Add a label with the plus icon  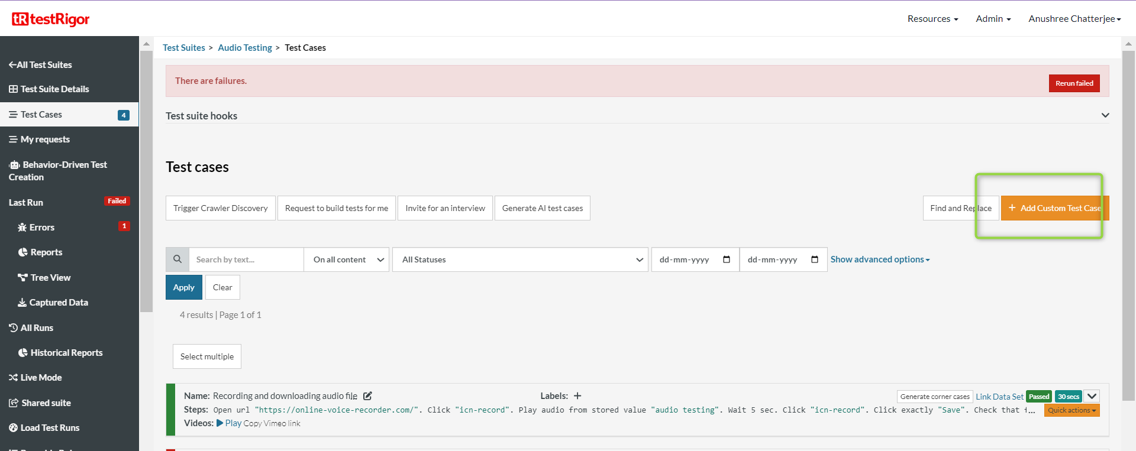(577, 396)
